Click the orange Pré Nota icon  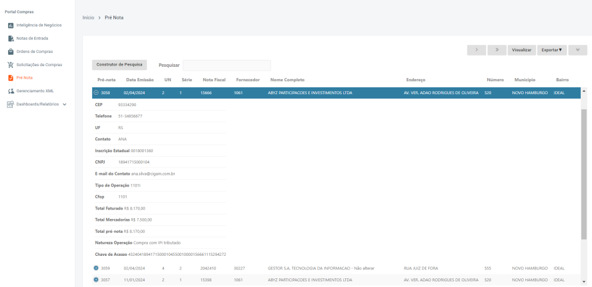[11, 78]
